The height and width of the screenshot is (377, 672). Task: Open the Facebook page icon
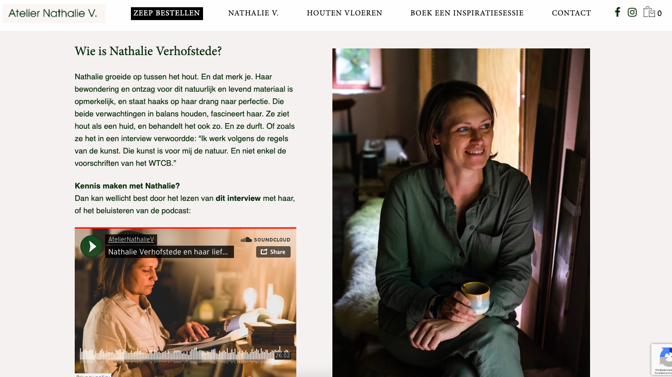(617, 12)
